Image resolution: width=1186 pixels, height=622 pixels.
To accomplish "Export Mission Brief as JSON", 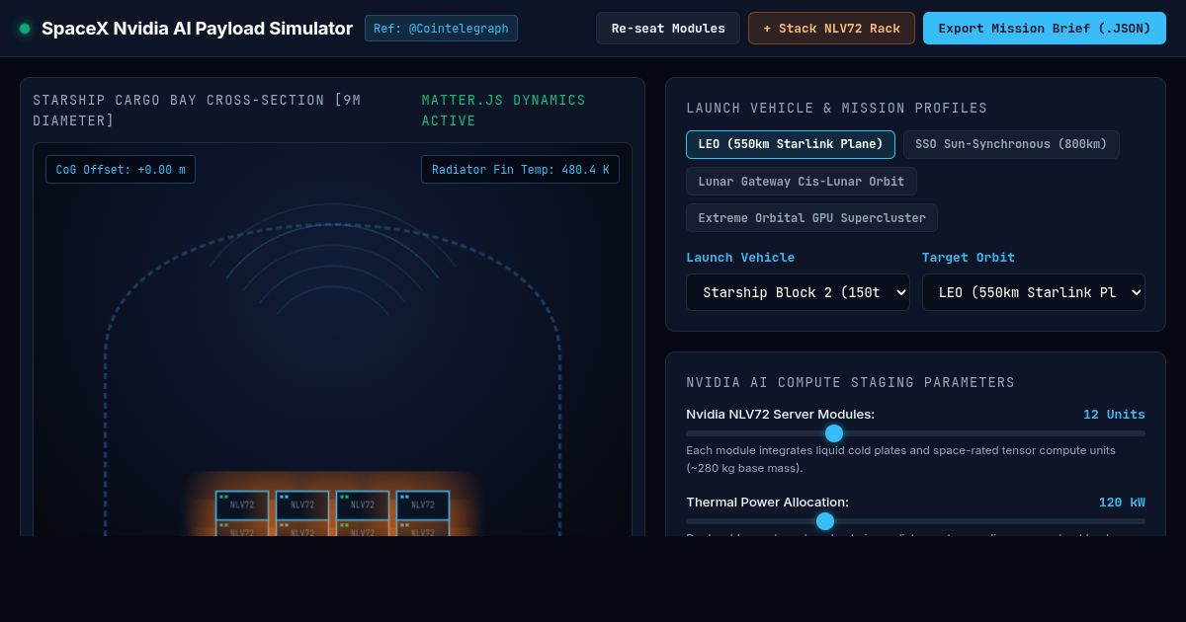I will coord(1045,29).
